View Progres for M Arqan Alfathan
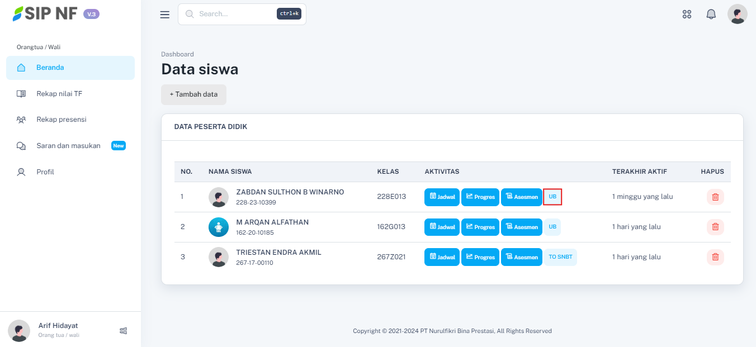 [x=480, y=227]
